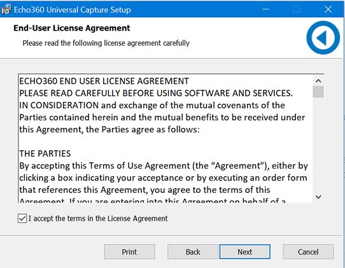Click the 'this Agreement, the Parties agree' line
This screenshot has width=345, height=268.
(109, 129)
